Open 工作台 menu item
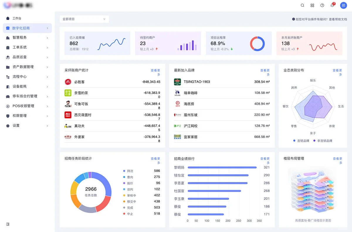Viewport: 352px width, 232px height. (27, 18)
